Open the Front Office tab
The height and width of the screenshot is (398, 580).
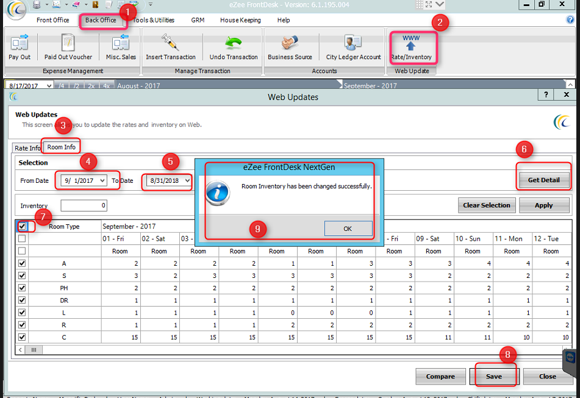pos(52,20)
